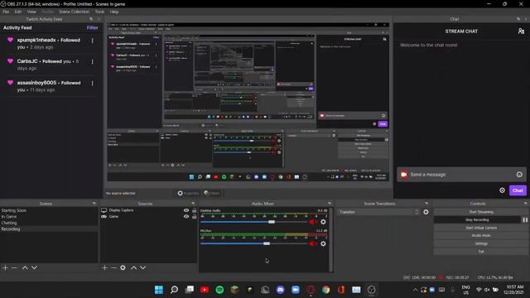Open Mic/Aux settings gear
Image resolution: width=530 pixels, height=298 pixels.
tap(323, 243)
